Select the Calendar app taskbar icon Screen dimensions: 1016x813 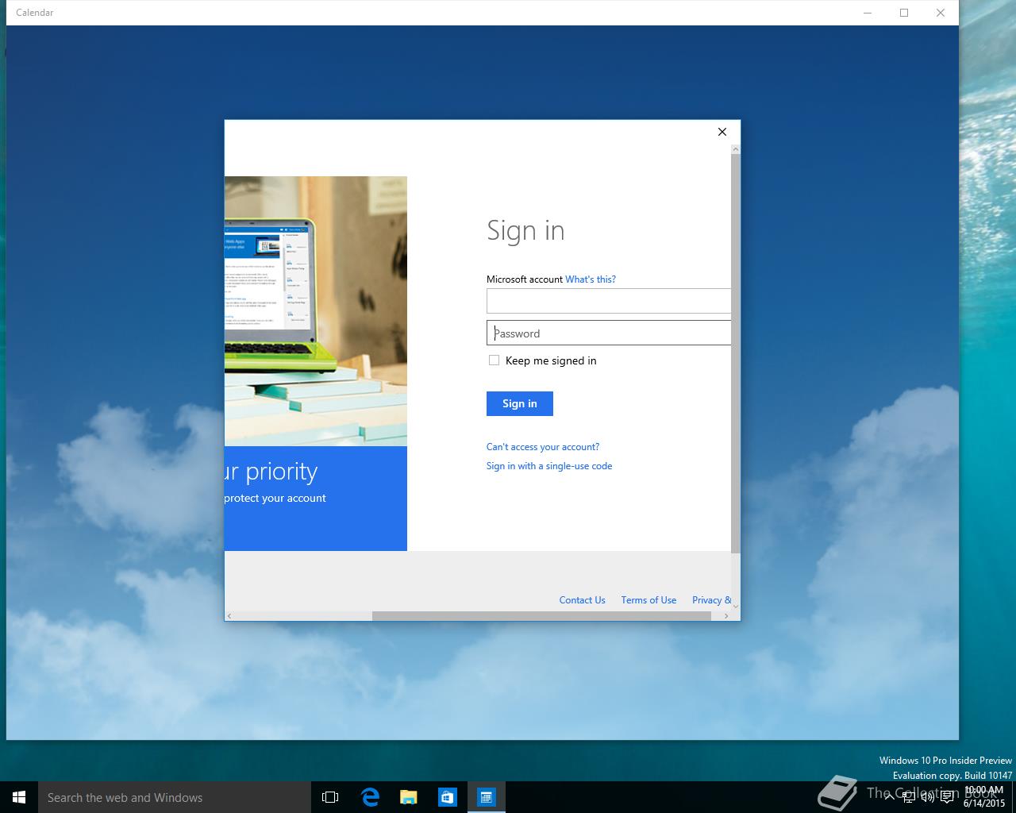pos(487,797)
